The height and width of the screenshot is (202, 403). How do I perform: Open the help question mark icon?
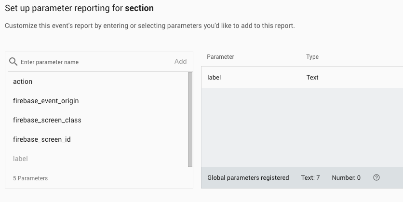click(376, 178)
